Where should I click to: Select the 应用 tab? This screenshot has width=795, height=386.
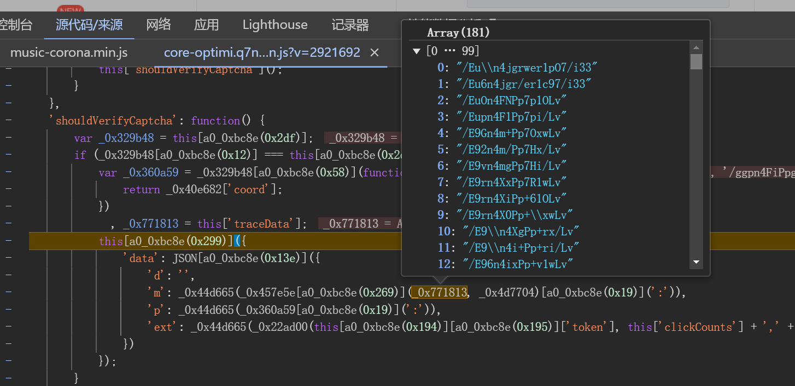206,25
